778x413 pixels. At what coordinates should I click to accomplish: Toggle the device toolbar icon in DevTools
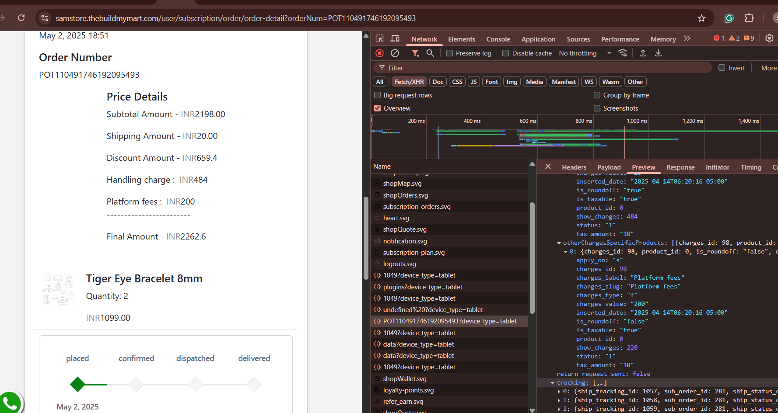[x=395, y=38]
